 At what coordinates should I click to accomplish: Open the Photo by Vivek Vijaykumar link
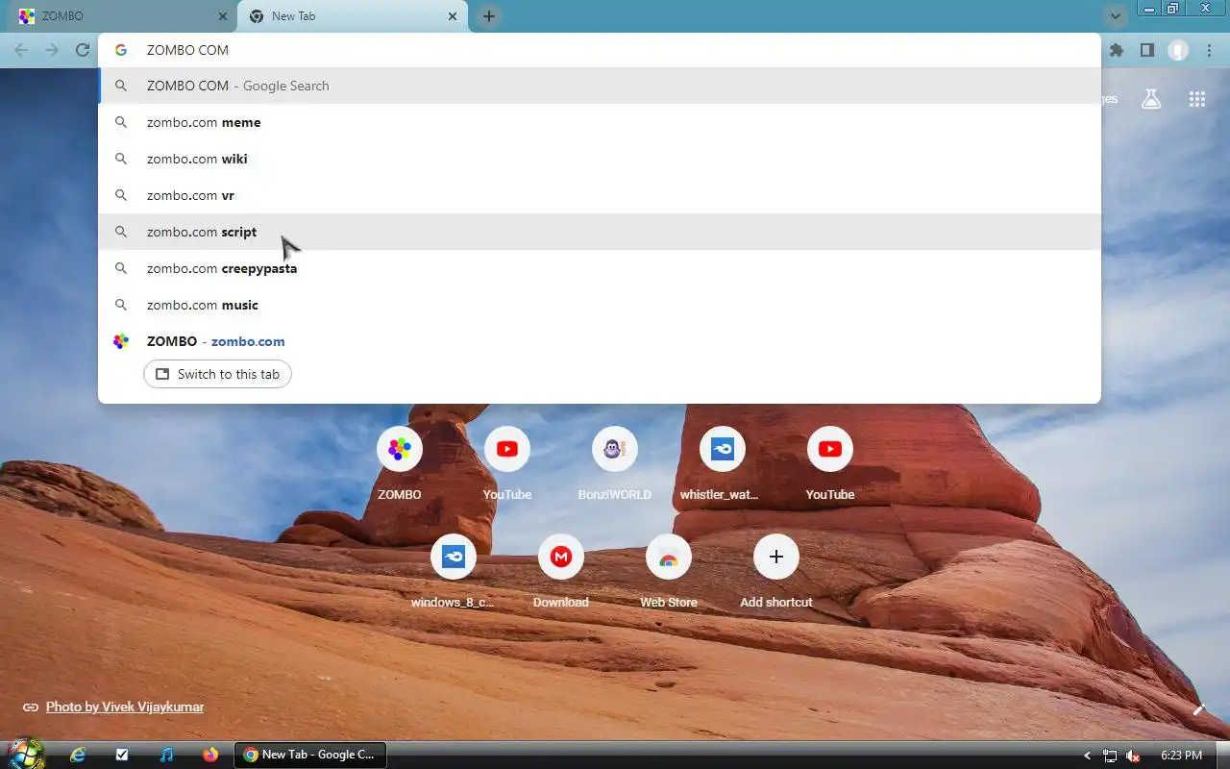[x=125, y=707]
